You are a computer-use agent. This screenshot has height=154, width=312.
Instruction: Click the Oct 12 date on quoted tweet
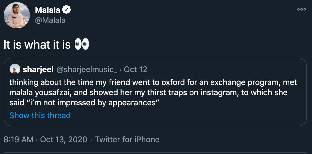(136, 70)
